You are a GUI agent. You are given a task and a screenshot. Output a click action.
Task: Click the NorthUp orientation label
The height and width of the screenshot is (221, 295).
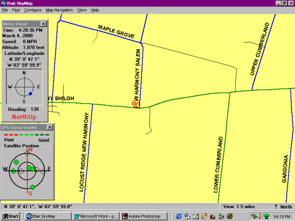tap(24, 117)
